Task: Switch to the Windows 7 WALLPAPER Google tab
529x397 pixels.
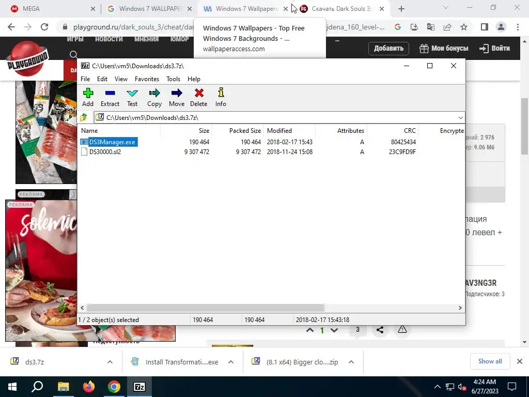Action: pos(149,9)
